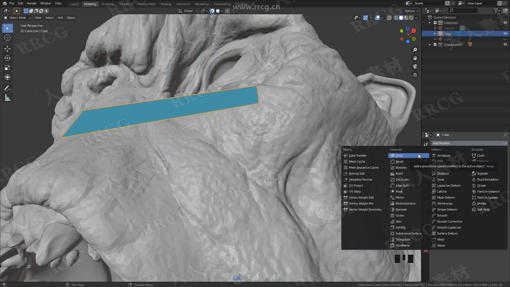Switch perspective/orthographic grid icon

point(415,75)
